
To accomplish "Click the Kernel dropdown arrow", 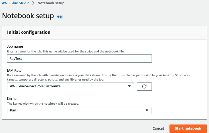I will [147, 110].
